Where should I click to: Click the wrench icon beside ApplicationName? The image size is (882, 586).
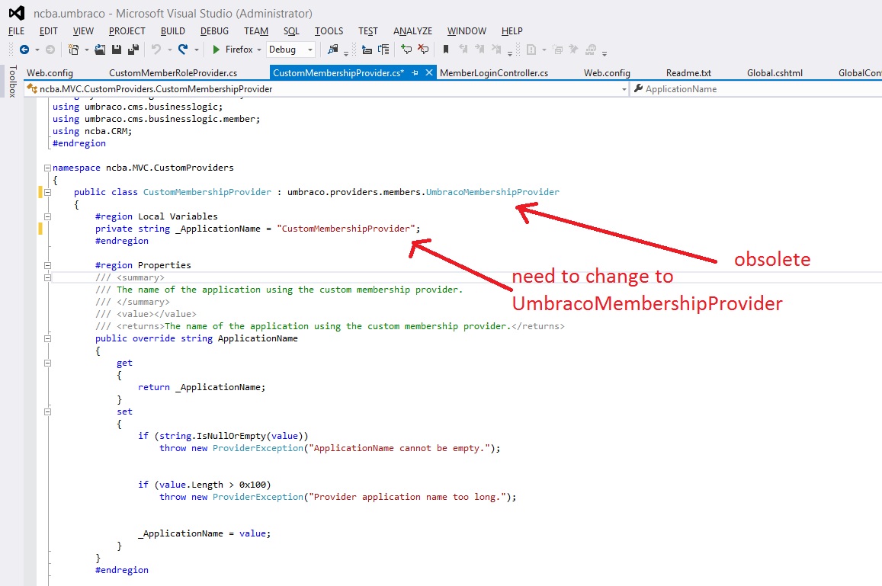[638, 88]
